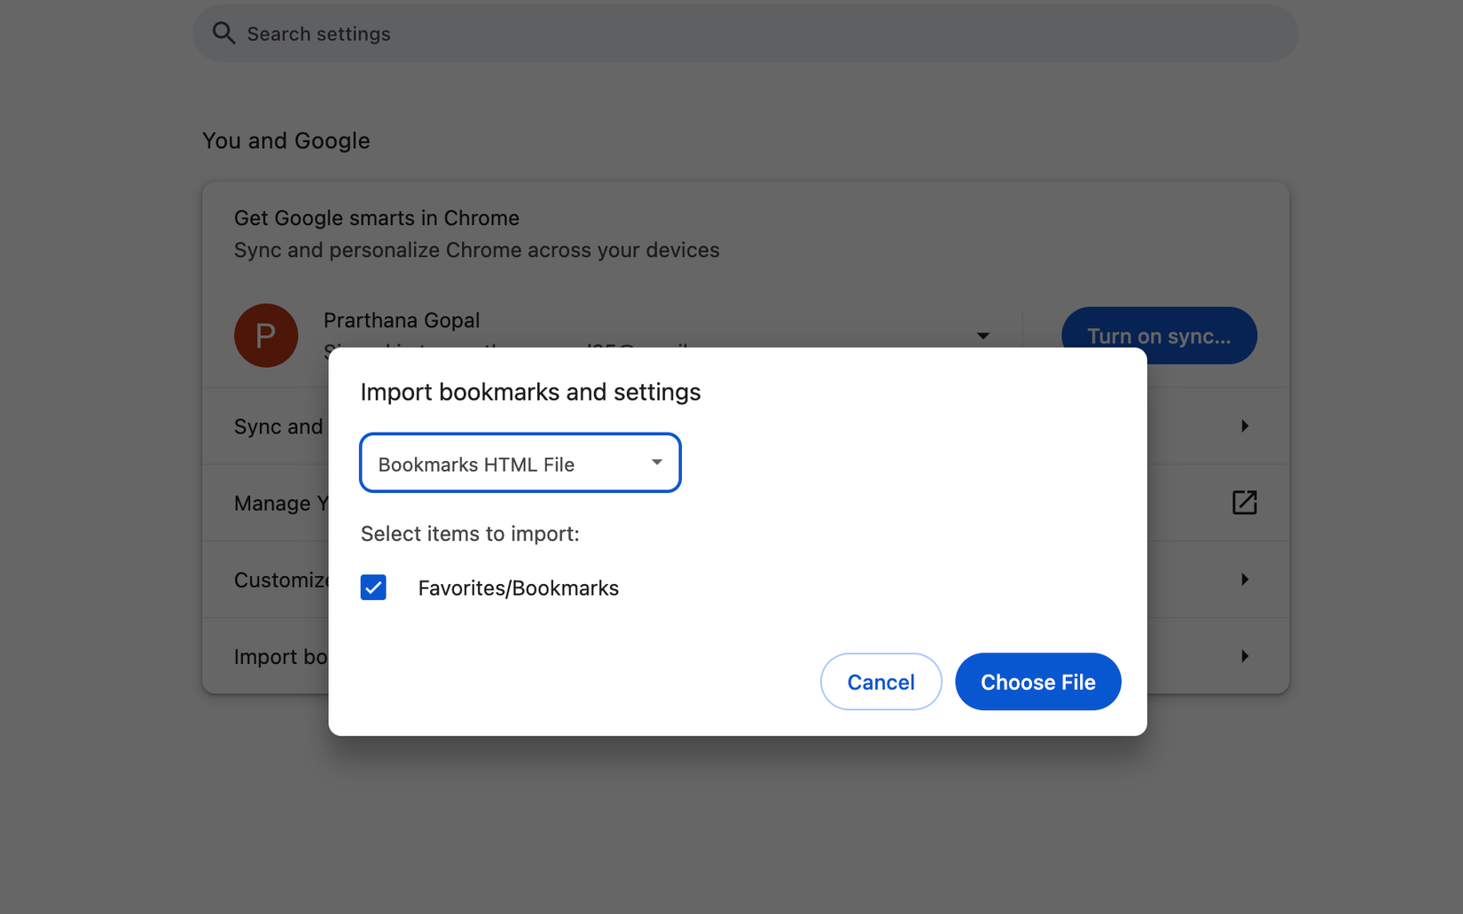This screenshot has width=1463, height=914.
Task: Click the Get Google smarts in Chrome heading
Action: coord(377,218)
